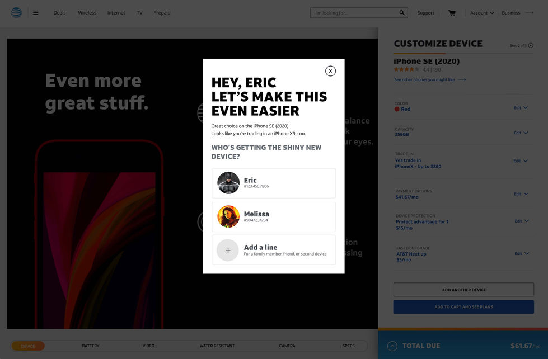Click the $41.67/mo payment value
Image resolution: width=548 pixels, height=359 pixels.
pyautogui.click(x=407, y=197)
